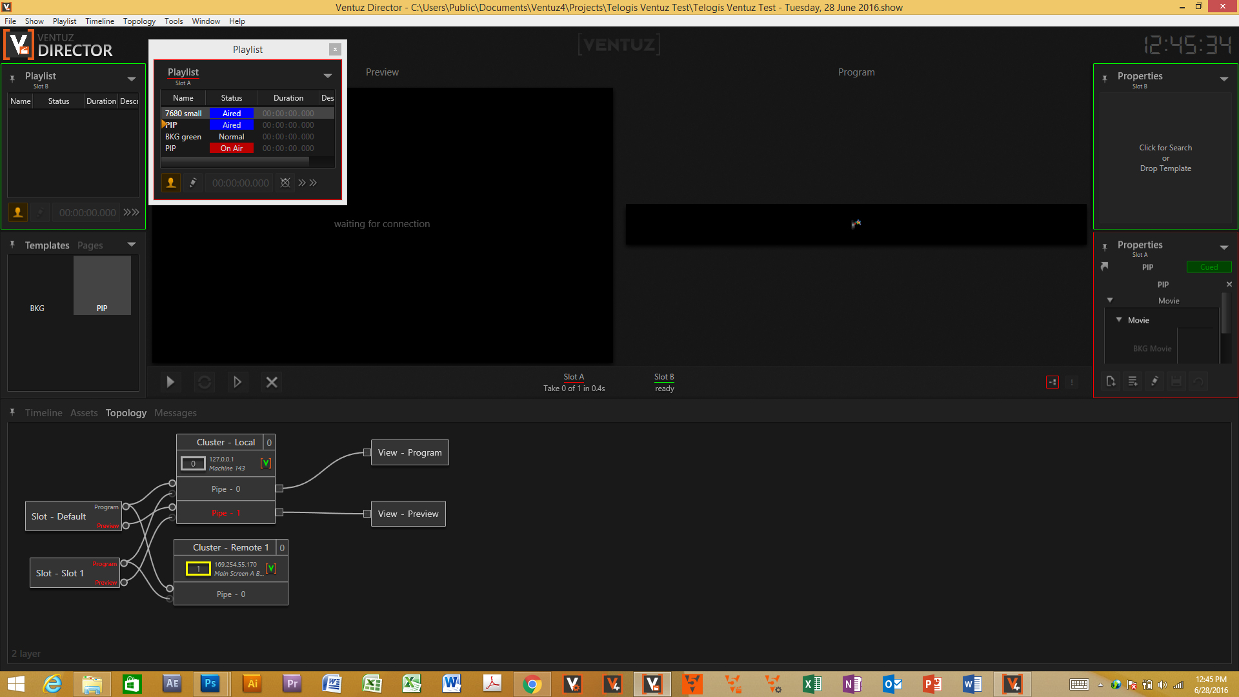1239x697 pixels.
Task: Open Photoshop from the Windows taskbar
Action: coord(210,683)
